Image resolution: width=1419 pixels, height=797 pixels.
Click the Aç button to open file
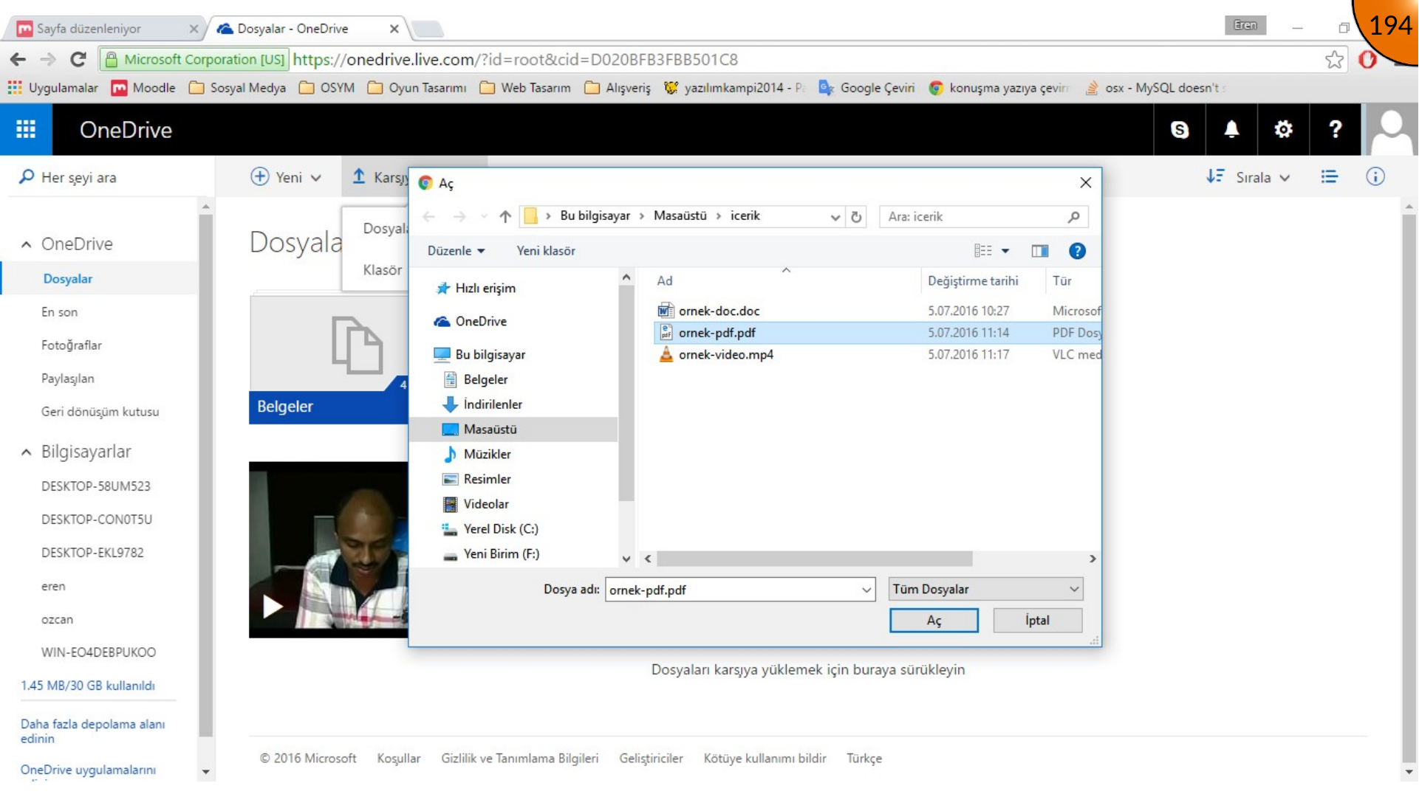pos(934,621)
